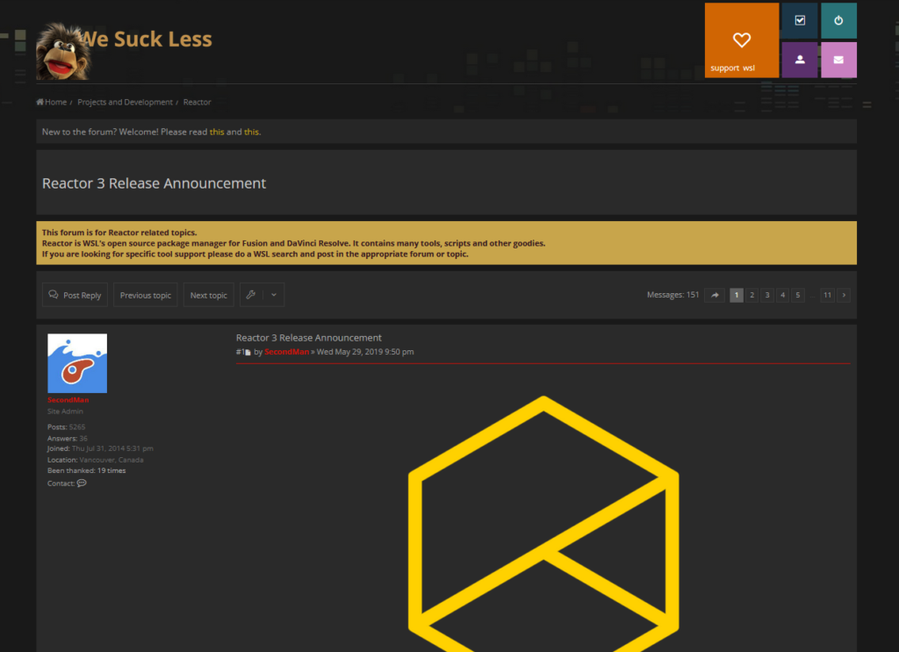Open the Previous topic
This screenshot has width=899, height=652.
pyautogui.click(x=146, y=295)
